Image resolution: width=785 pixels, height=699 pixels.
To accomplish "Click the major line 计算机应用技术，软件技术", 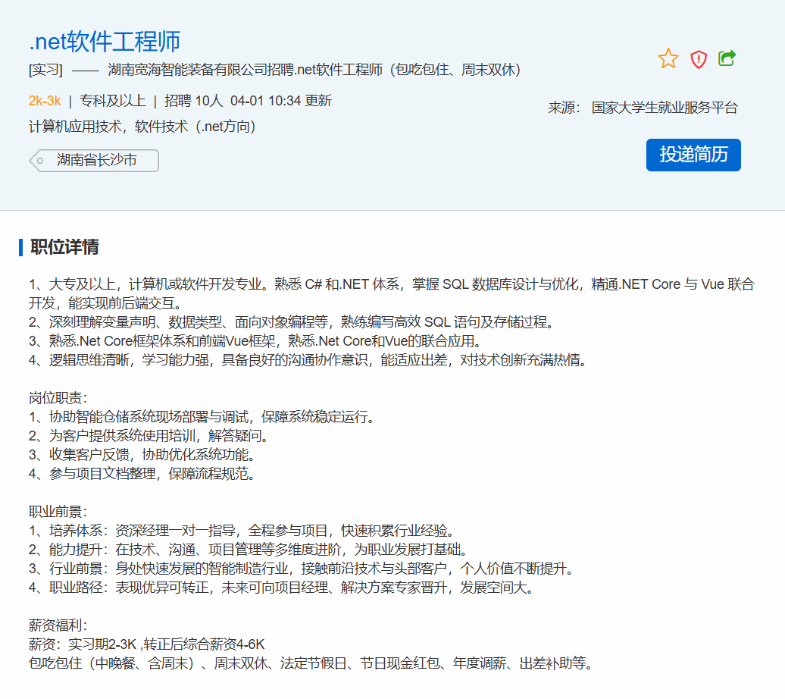I will pos(142,126).
